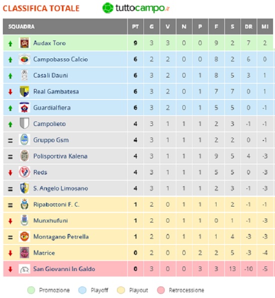Sort by the PT column header
Image resolution: width=275 pixels, height=298 pixels.
pos(135,26)
